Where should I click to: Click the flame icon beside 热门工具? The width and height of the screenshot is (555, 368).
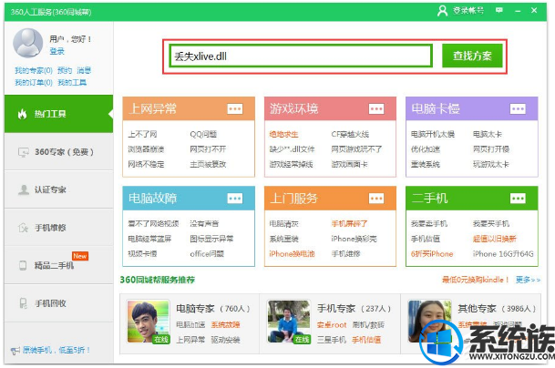[22, 114]
